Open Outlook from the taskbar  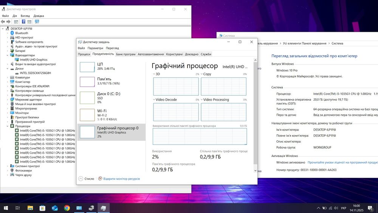tap(55, 208)
